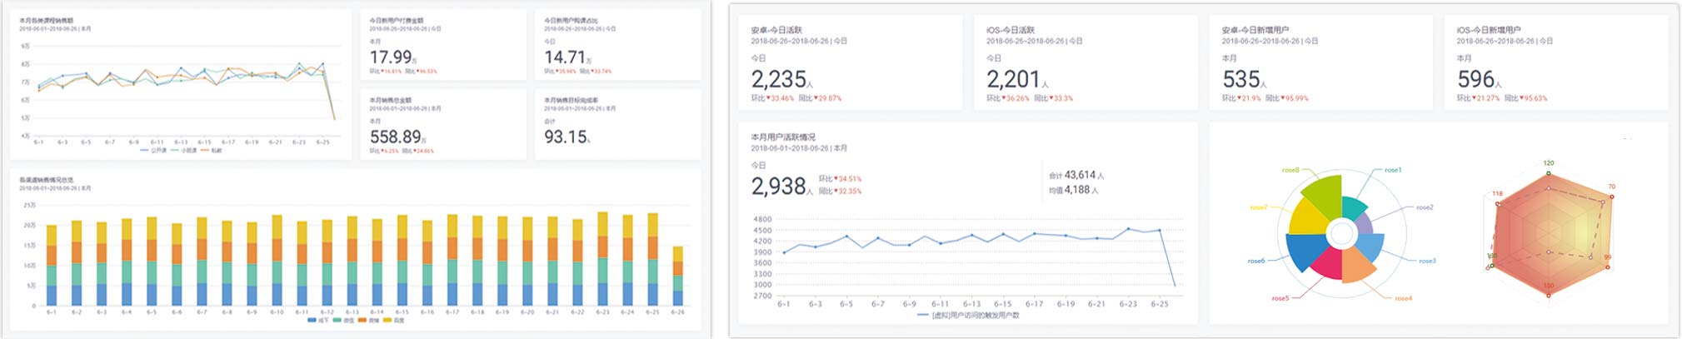Click the rose1 label in rose chart

click(x=1392, y=170)
